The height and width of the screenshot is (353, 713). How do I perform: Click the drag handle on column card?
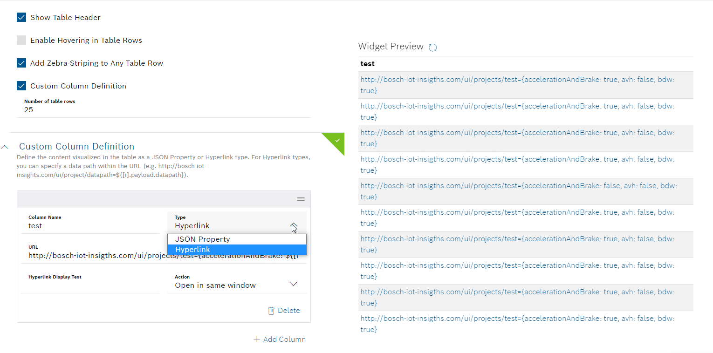(301, 199)
